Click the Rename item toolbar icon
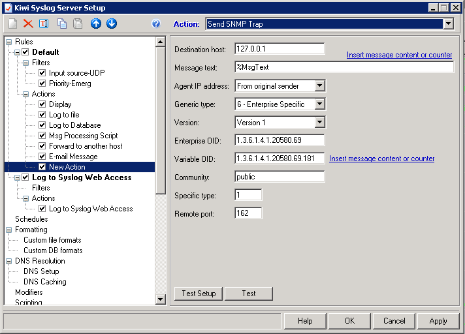The height and width of the screenshot is (334, 465). [44, 23]
